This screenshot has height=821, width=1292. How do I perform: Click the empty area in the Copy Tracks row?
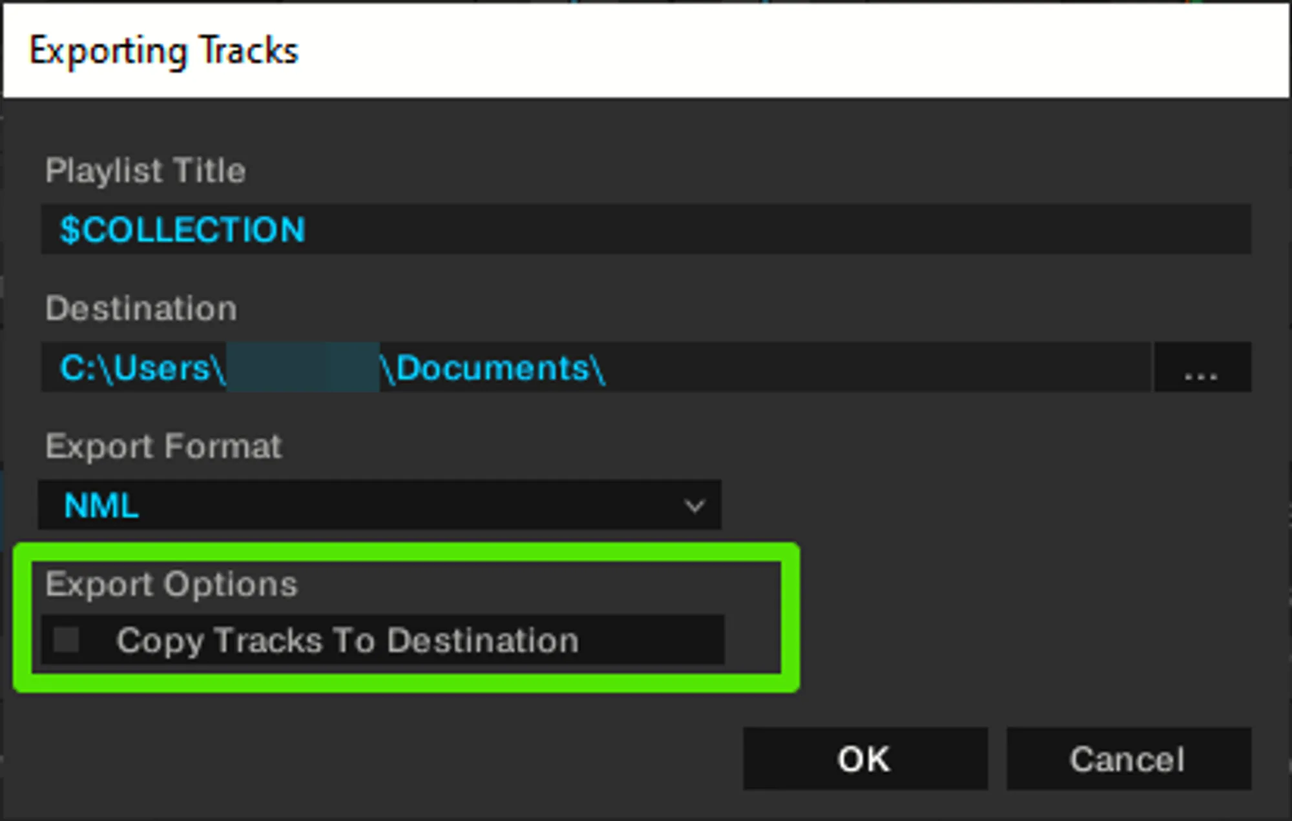pos(652,640)
